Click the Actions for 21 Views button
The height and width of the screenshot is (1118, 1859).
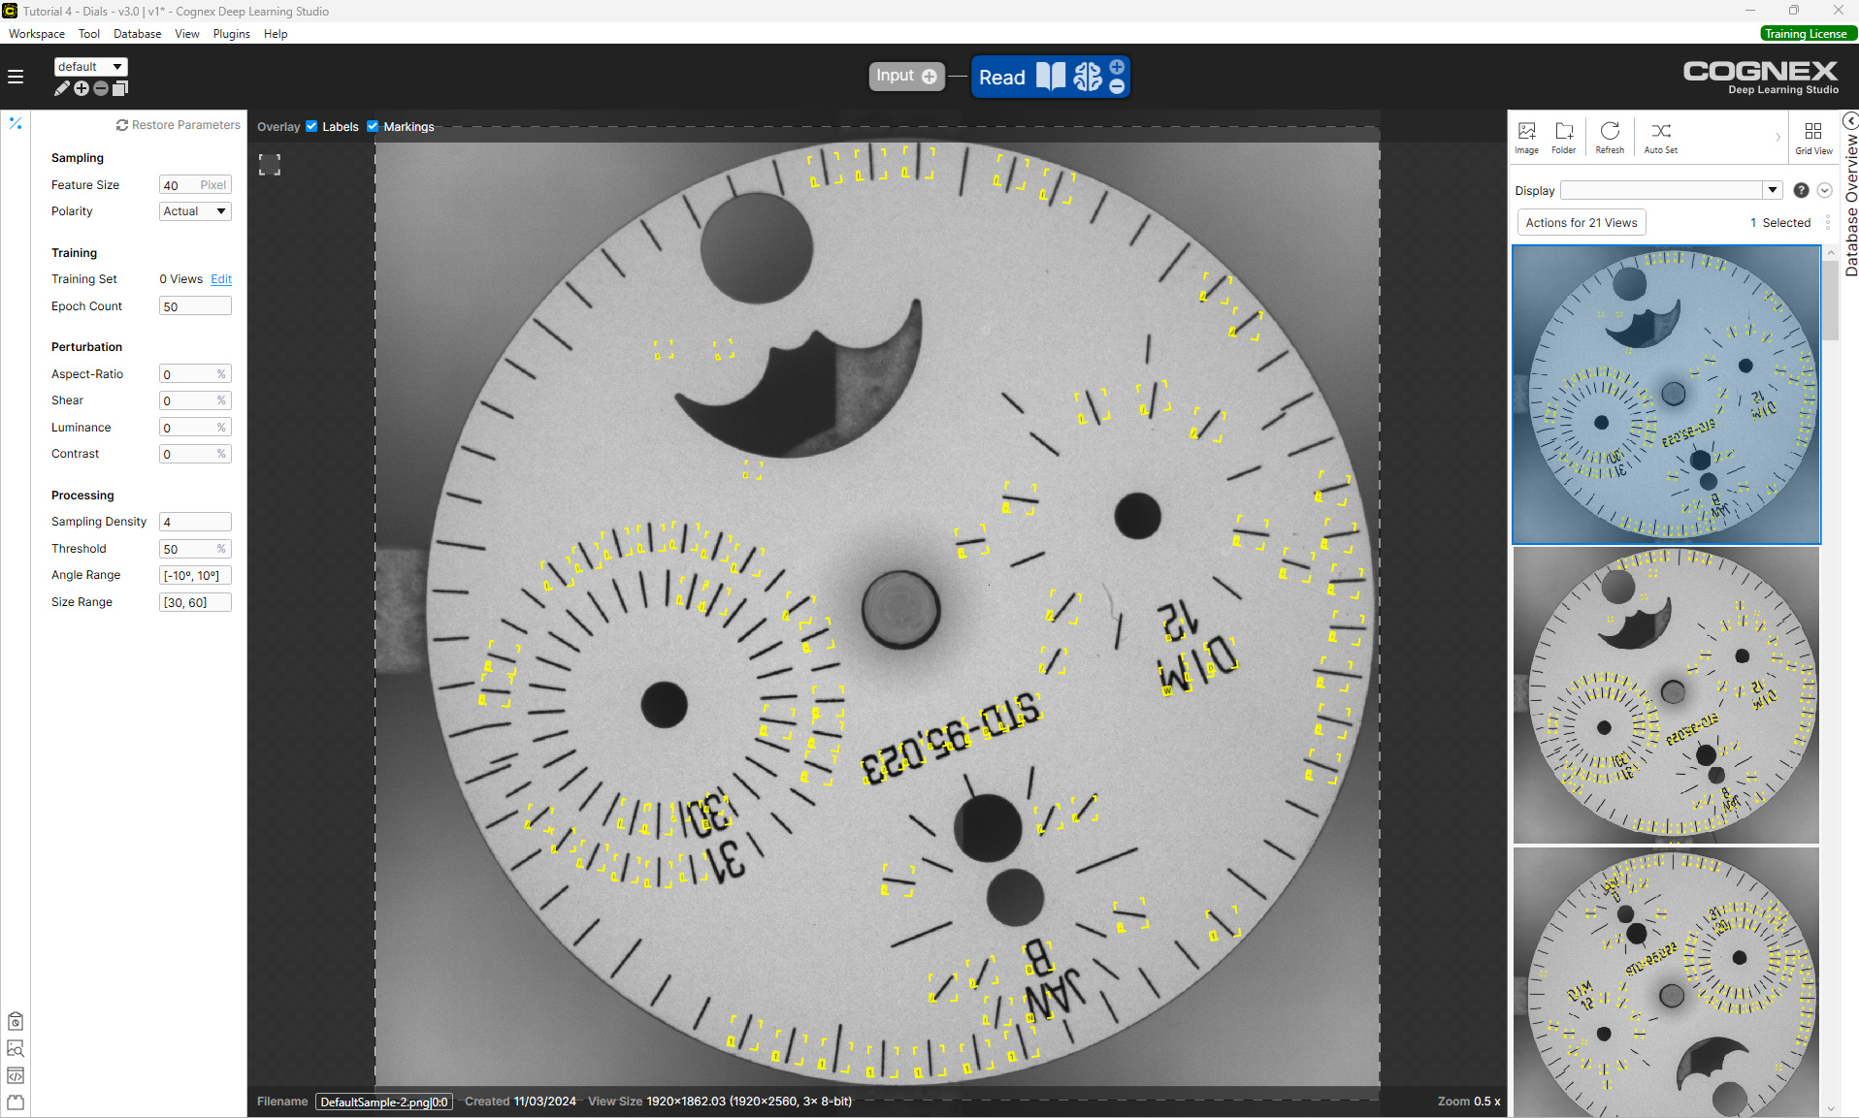(x=1581, y=223)
